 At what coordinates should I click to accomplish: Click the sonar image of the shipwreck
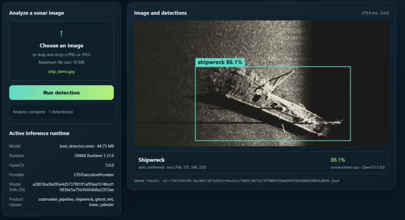(261, 84)
